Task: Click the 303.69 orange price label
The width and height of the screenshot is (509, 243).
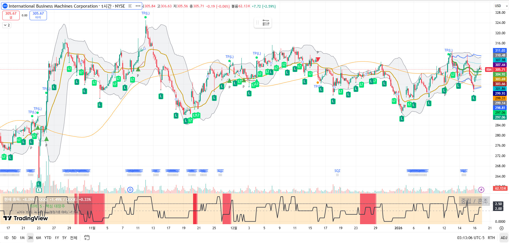Action: [x=500, y=79]
